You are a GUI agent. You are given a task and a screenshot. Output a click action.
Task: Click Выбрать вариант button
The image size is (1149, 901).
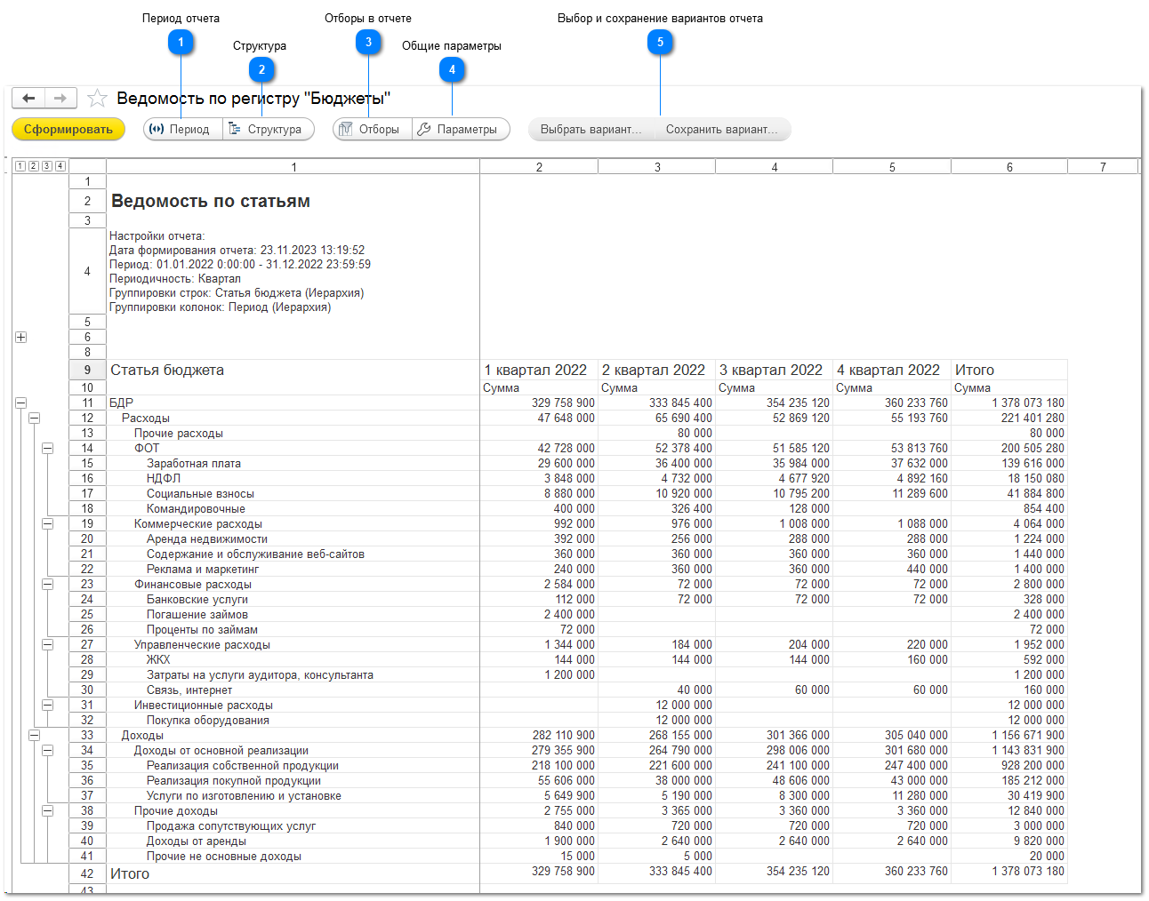pyautogui.click(x=591, y=129)
